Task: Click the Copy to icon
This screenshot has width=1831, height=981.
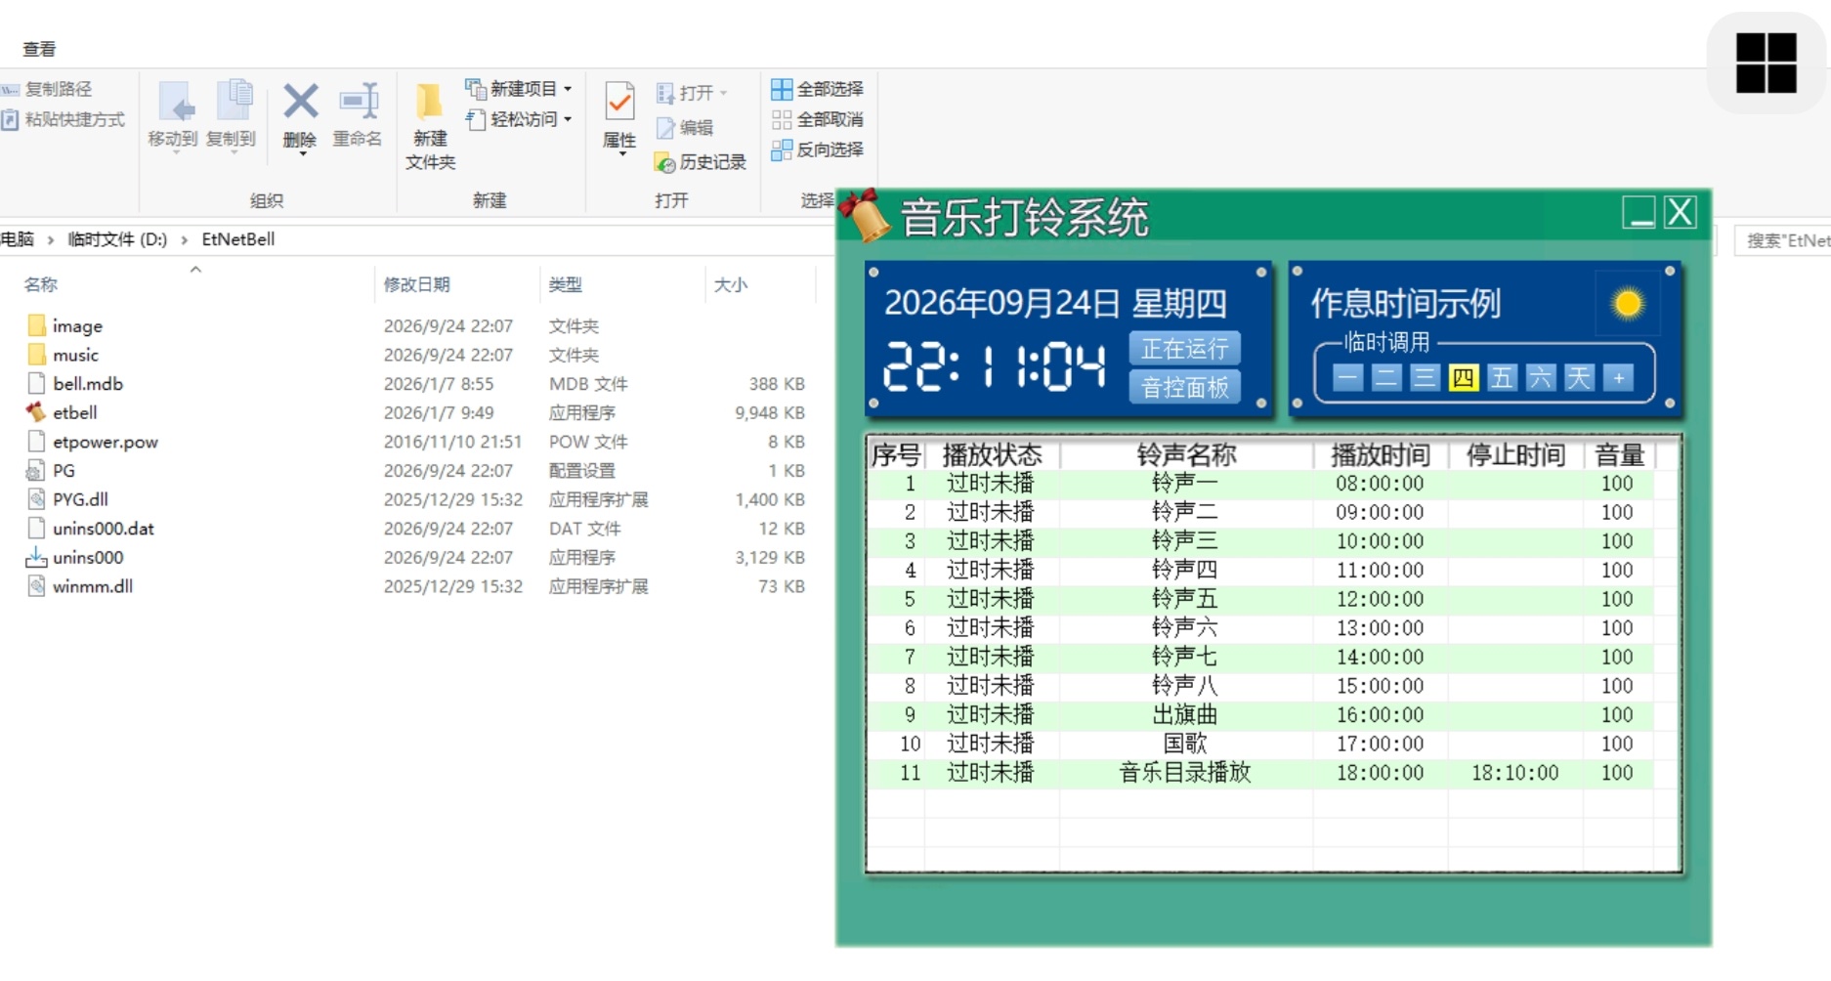Action: [233, 103]
